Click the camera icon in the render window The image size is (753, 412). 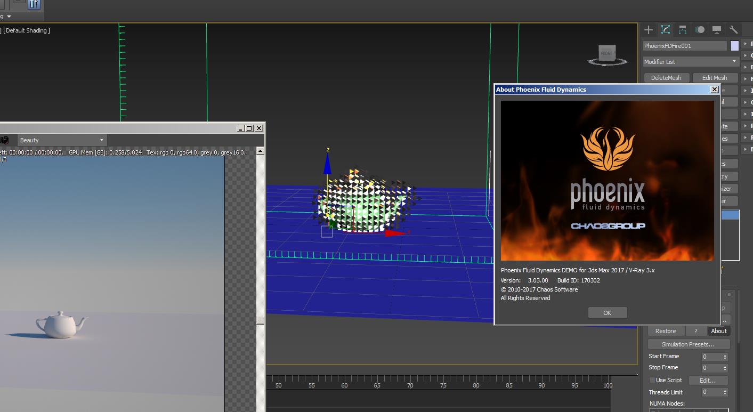[x=4, y=140]
